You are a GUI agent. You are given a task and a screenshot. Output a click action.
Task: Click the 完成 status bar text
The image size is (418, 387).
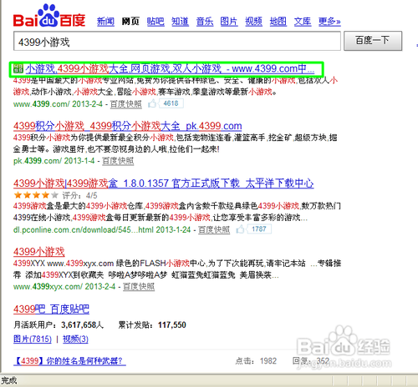coord(9,380)
